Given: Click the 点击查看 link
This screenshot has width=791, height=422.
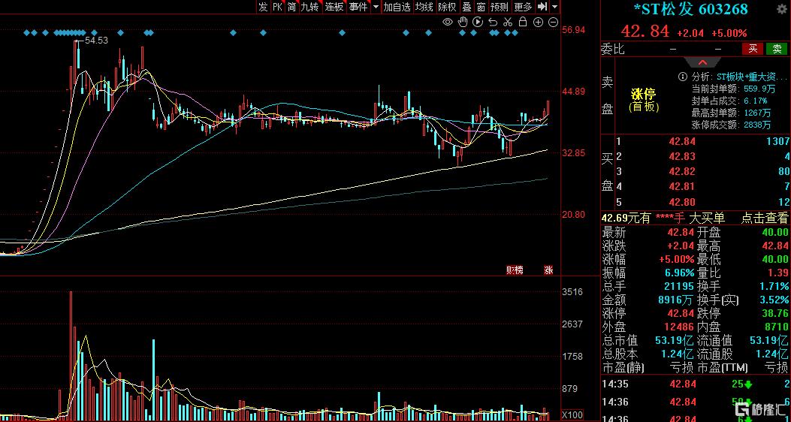Looking at the screenshot, I should click(x=764, y=218).
